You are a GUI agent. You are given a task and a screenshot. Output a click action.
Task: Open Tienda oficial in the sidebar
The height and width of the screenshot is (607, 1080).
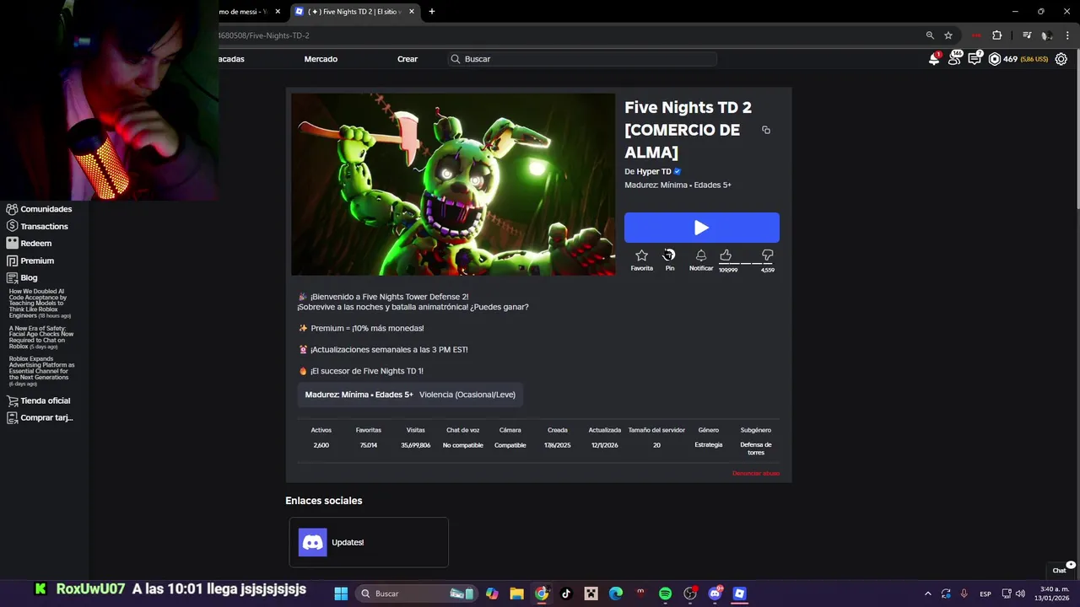(x=39, y=400)
